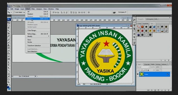The image size is (178, 95).
Task: Click the Auto-Align Layers icon in options bar
Action: tap(89, 12)
